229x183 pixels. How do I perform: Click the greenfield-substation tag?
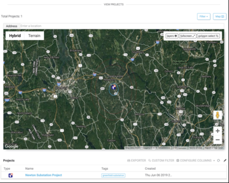(x=113, y=175)
